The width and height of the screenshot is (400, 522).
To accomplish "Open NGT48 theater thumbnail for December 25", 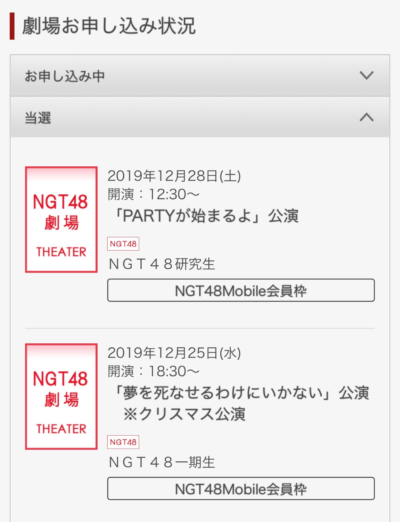I will click(61, 396).
